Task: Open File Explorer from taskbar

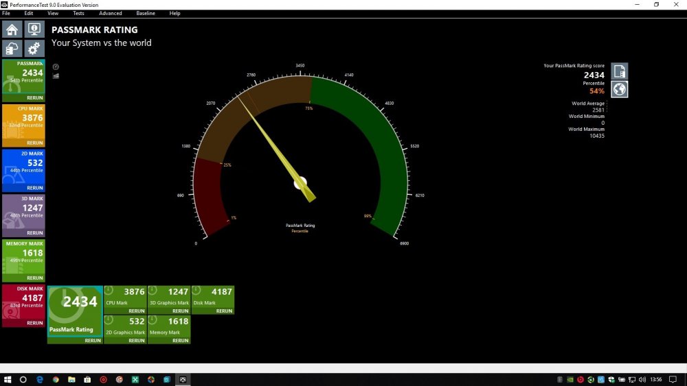Action: tap(71, 379)
